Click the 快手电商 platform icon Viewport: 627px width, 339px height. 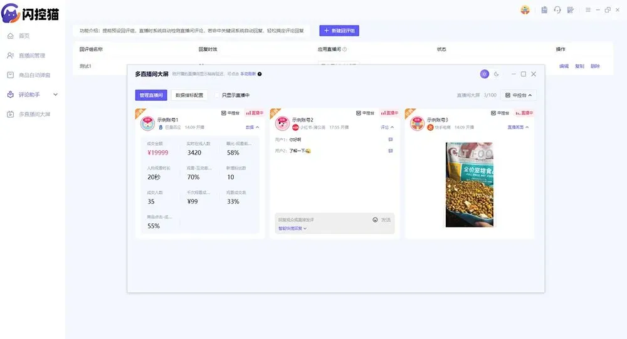tap(430, 128)
